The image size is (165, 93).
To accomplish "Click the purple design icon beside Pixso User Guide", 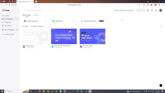I will (81, 47).
